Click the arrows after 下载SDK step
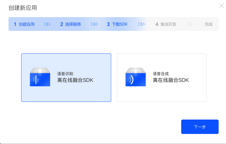Viewport: 226px width, 144px height. 141,24
